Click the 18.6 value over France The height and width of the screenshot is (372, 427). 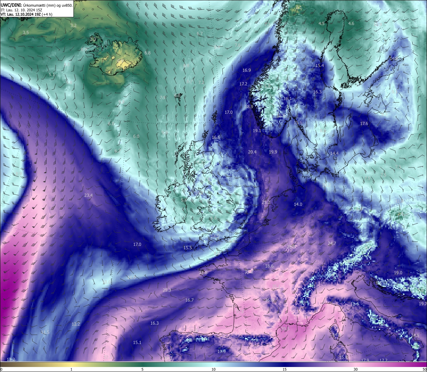pos(269,266)
